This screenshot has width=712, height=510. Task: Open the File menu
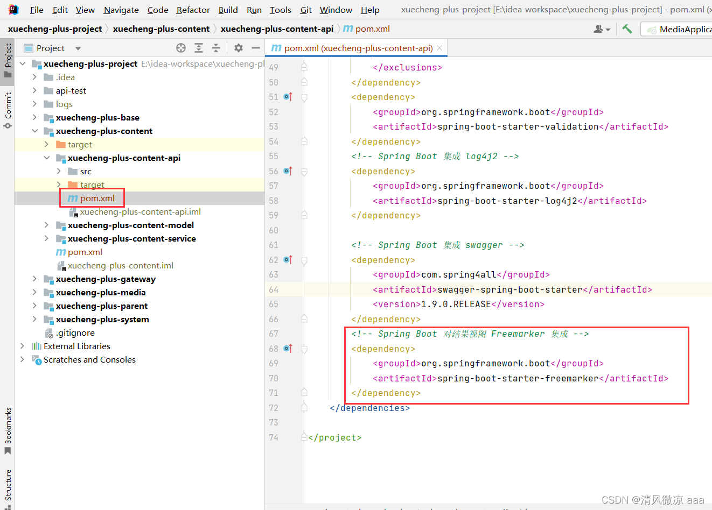37,10
